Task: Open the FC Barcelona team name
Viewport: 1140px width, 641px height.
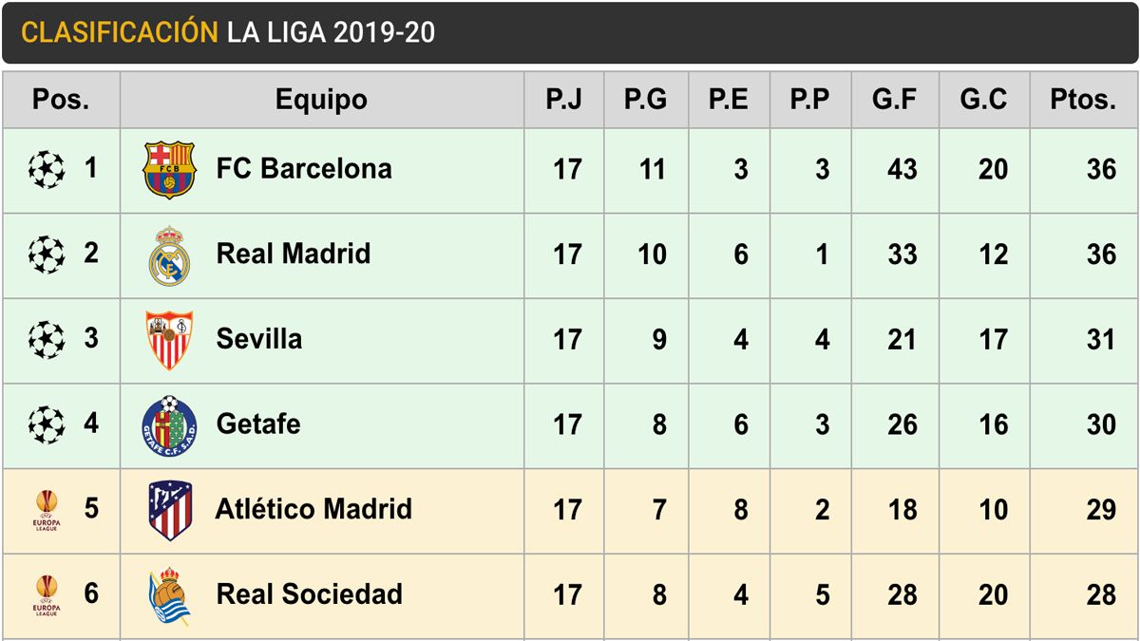Action: pos(304,169)
